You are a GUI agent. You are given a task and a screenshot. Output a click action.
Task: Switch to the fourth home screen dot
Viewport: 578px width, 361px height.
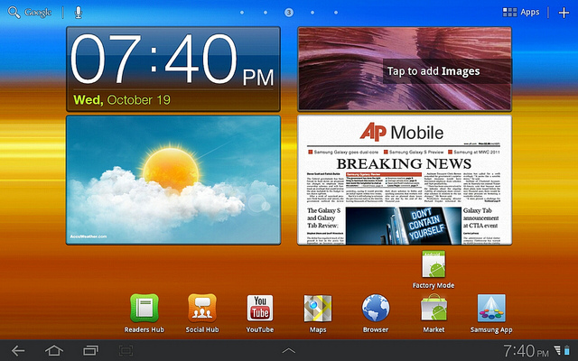pos(312,13)
